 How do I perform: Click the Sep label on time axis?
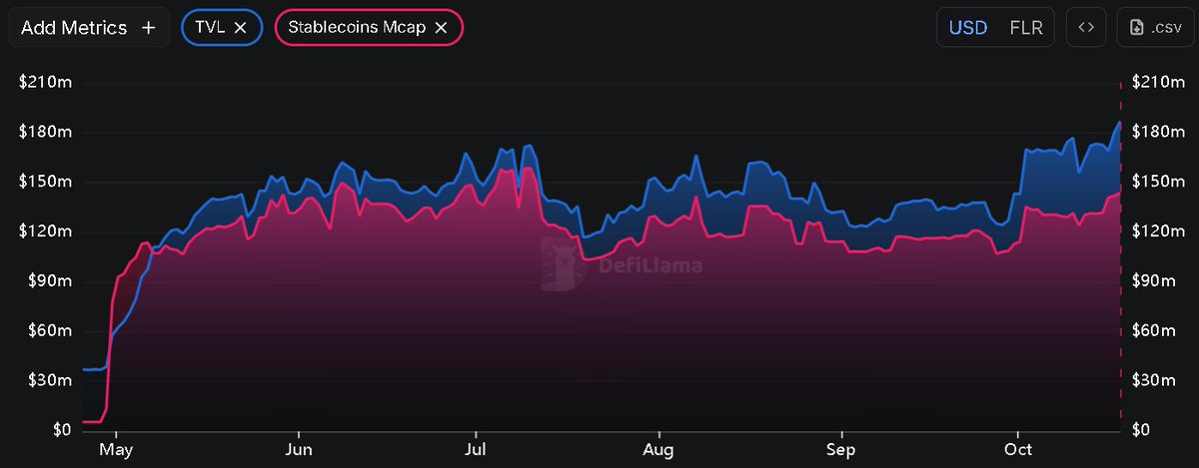841,449
